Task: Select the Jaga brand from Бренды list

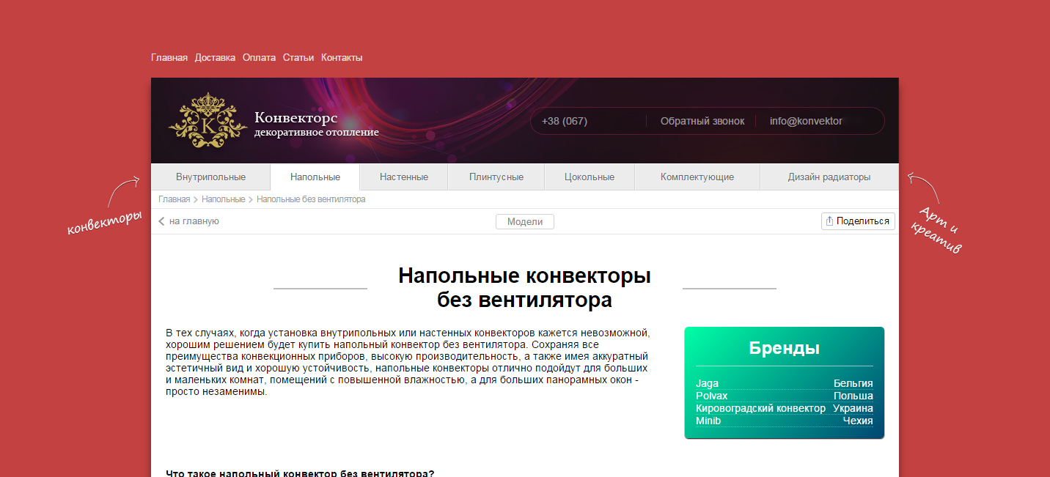Action: [x=707, y=383]
